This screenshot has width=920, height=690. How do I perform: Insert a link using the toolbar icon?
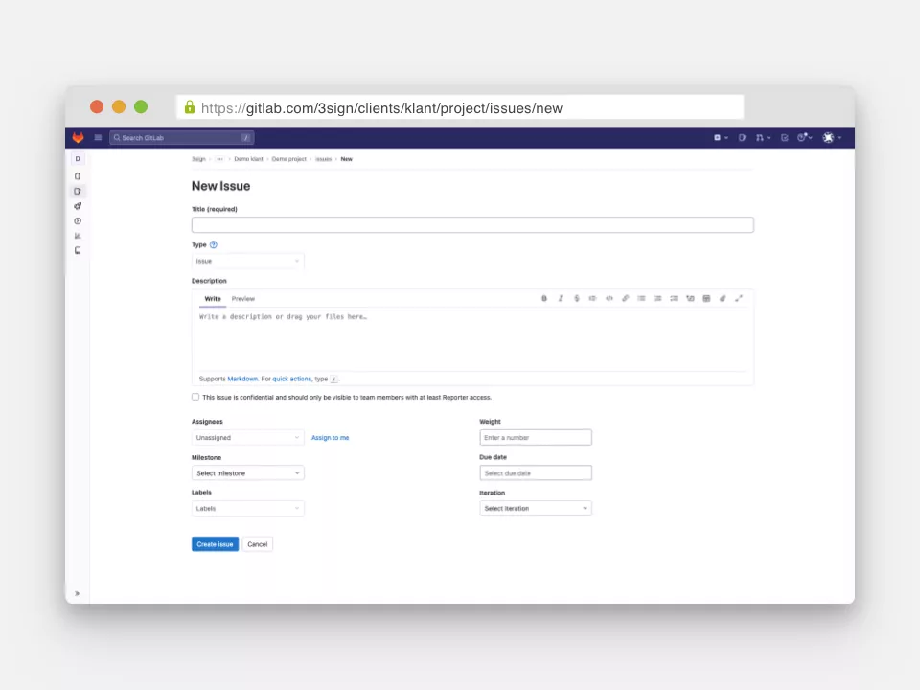pyautogui.click(x=625, y=299)
